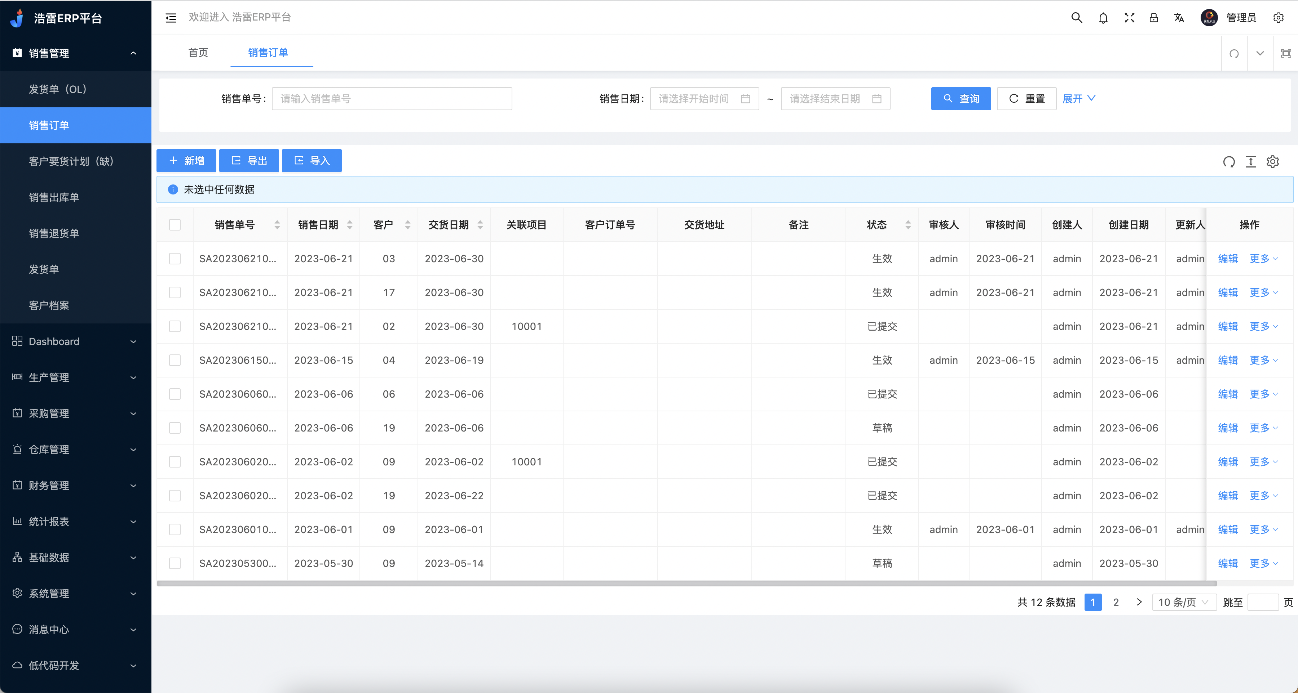This screenshot has height=693, width=1298.
Task: Open the search magnifier in header
Action: click(x=1076, y=18)
